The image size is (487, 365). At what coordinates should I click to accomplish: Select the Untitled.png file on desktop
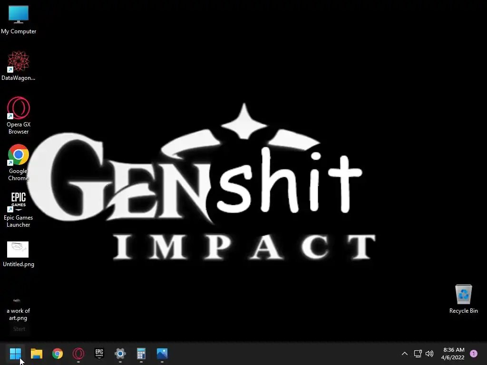click(x=19, y=254)
